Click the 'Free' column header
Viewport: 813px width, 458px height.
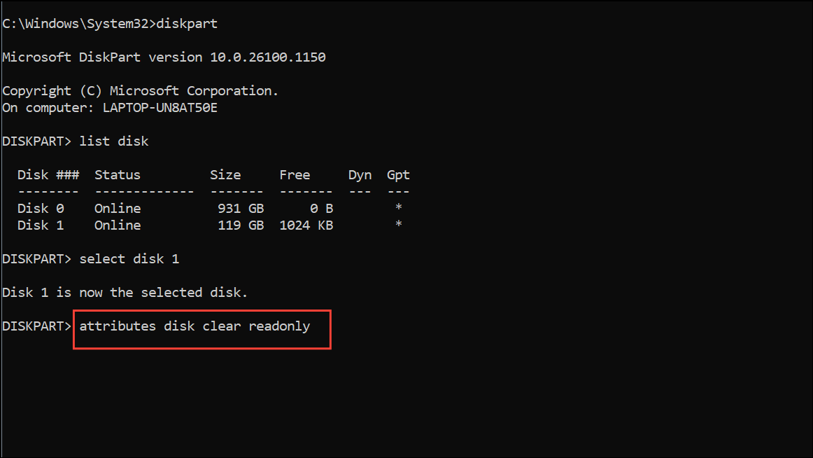[295, 175]
